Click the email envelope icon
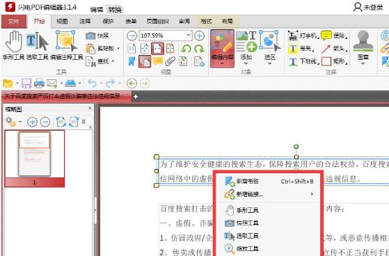This screenshot has height=256, width=389. coord(52,83)
